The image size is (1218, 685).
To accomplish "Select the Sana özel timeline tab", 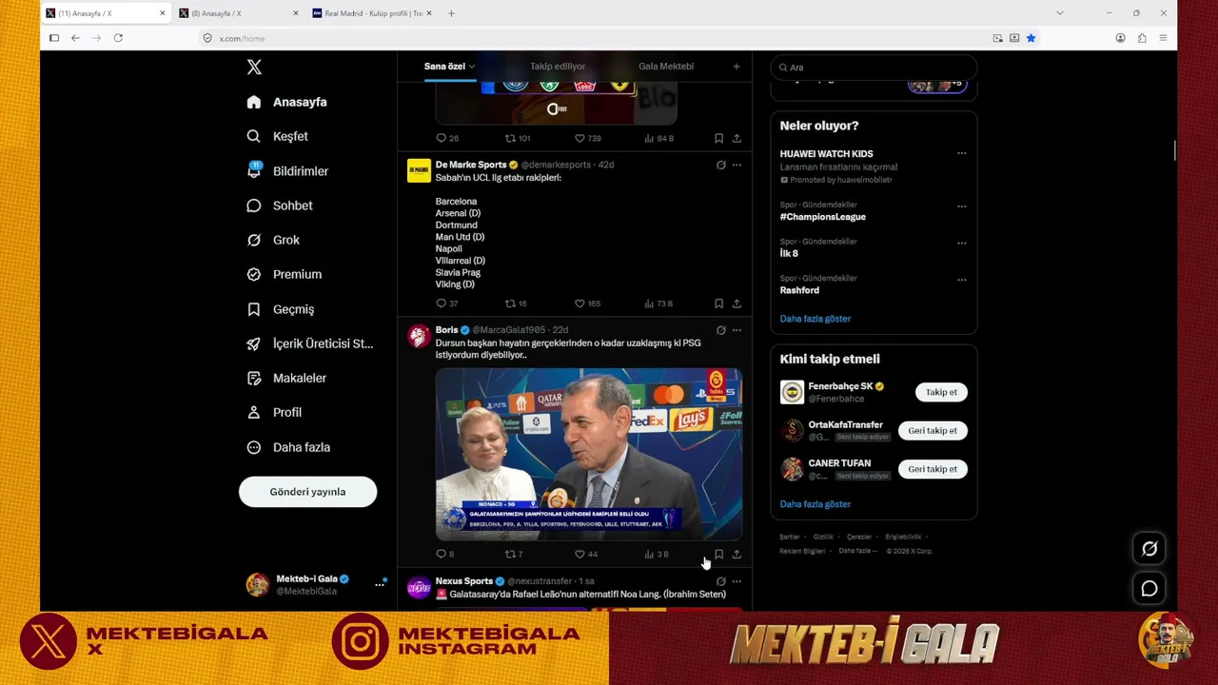I will point(443,67).
